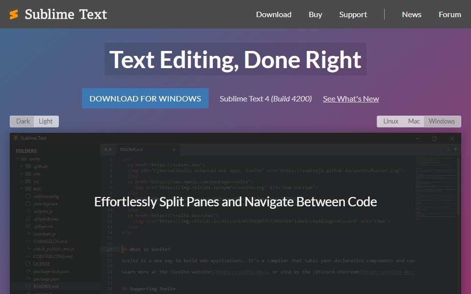
Task: Click the .github folder icon
Action: [28, 166]
